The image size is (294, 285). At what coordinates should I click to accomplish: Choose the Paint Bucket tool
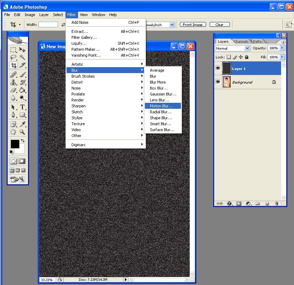click(x=22, y=90)
